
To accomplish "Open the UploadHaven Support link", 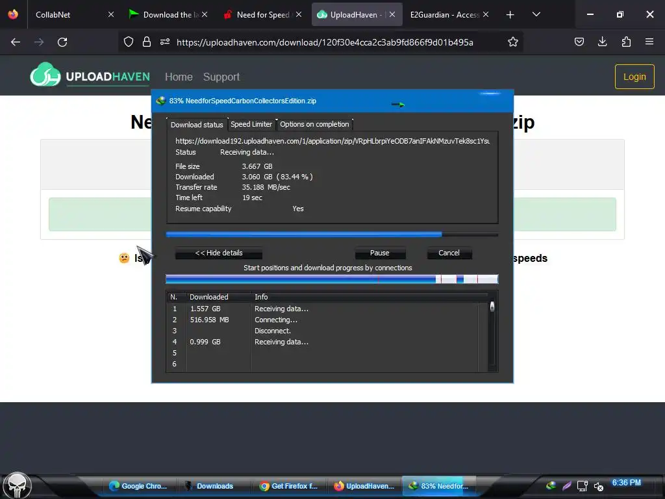I will point(221,77).
